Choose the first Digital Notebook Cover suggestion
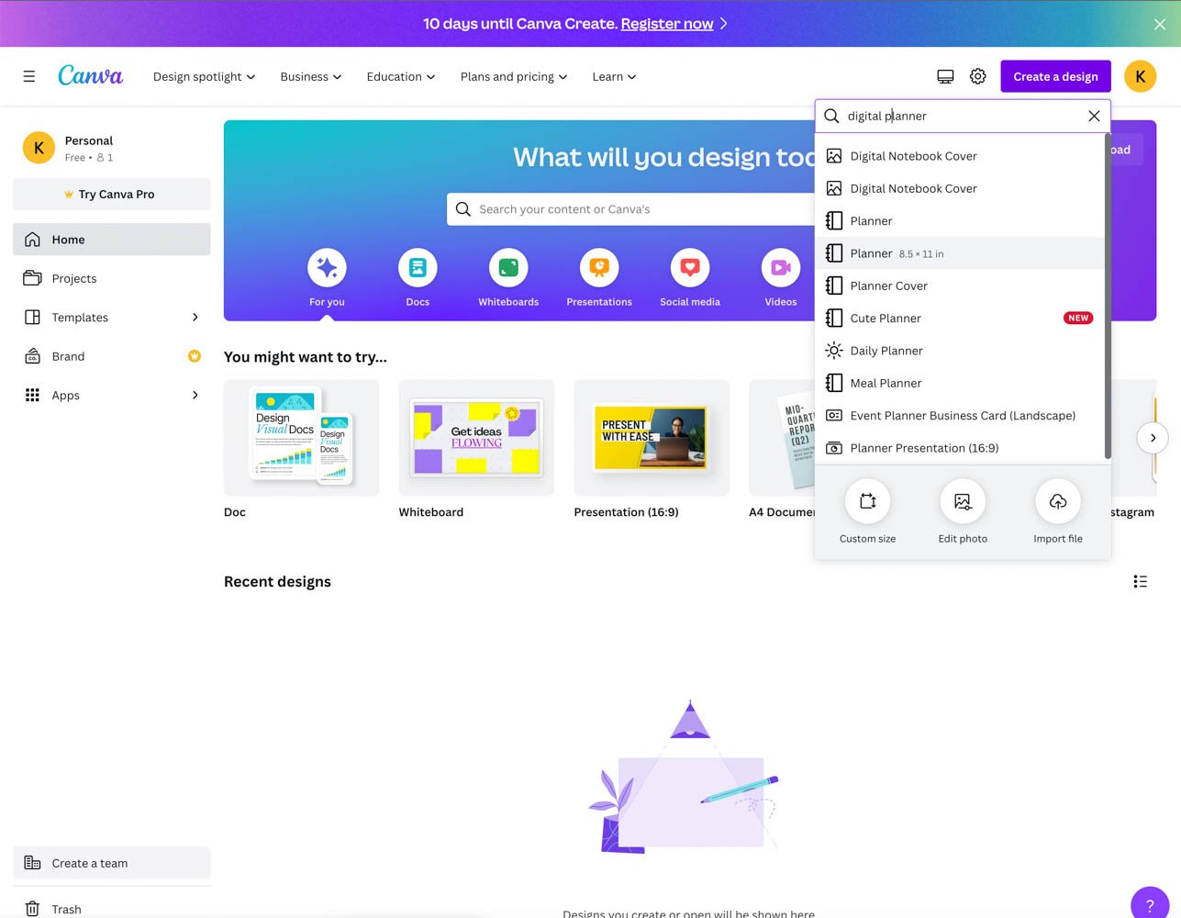 [959, 156]
